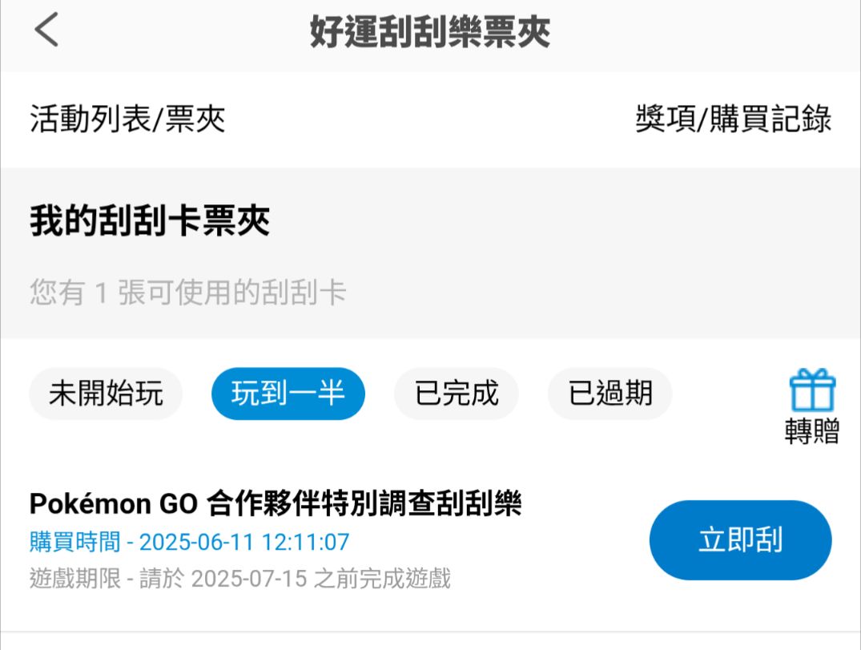Click the 2025-06-11 12:11:07 purchase timestamp
Screen dimensions: 861x650
[244, 543]
